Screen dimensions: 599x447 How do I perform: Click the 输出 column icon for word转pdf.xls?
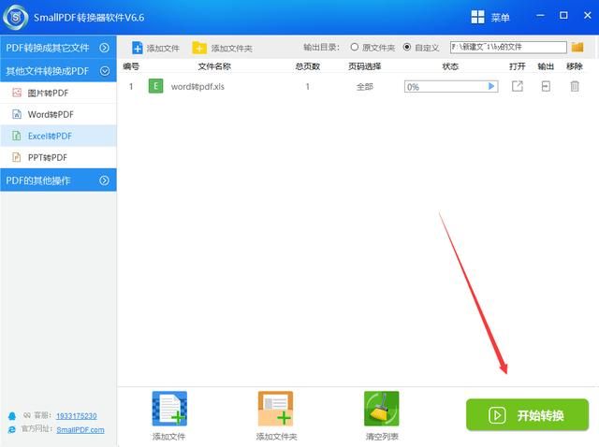(546, 86)
